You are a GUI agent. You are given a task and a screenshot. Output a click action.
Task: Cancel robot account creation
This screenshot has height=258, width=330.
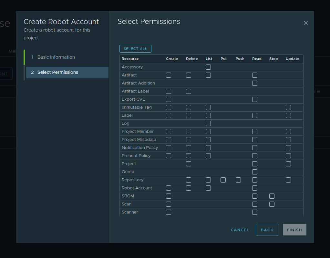click(240, 230)
